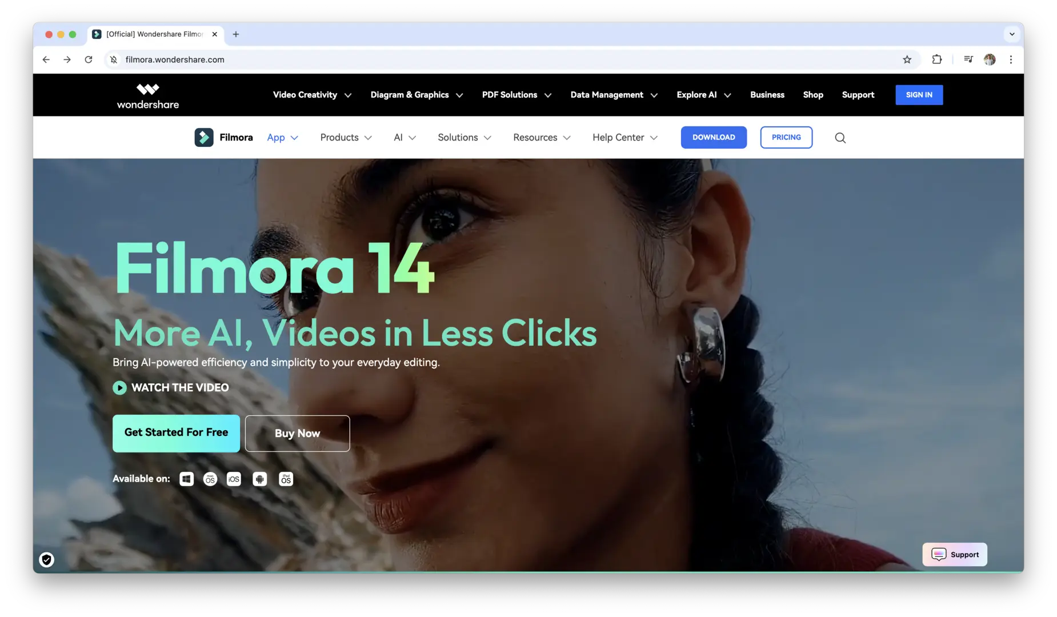1057x617 pixels.
Task: Click the shield privacy badge icon
Action: [47, 560]
